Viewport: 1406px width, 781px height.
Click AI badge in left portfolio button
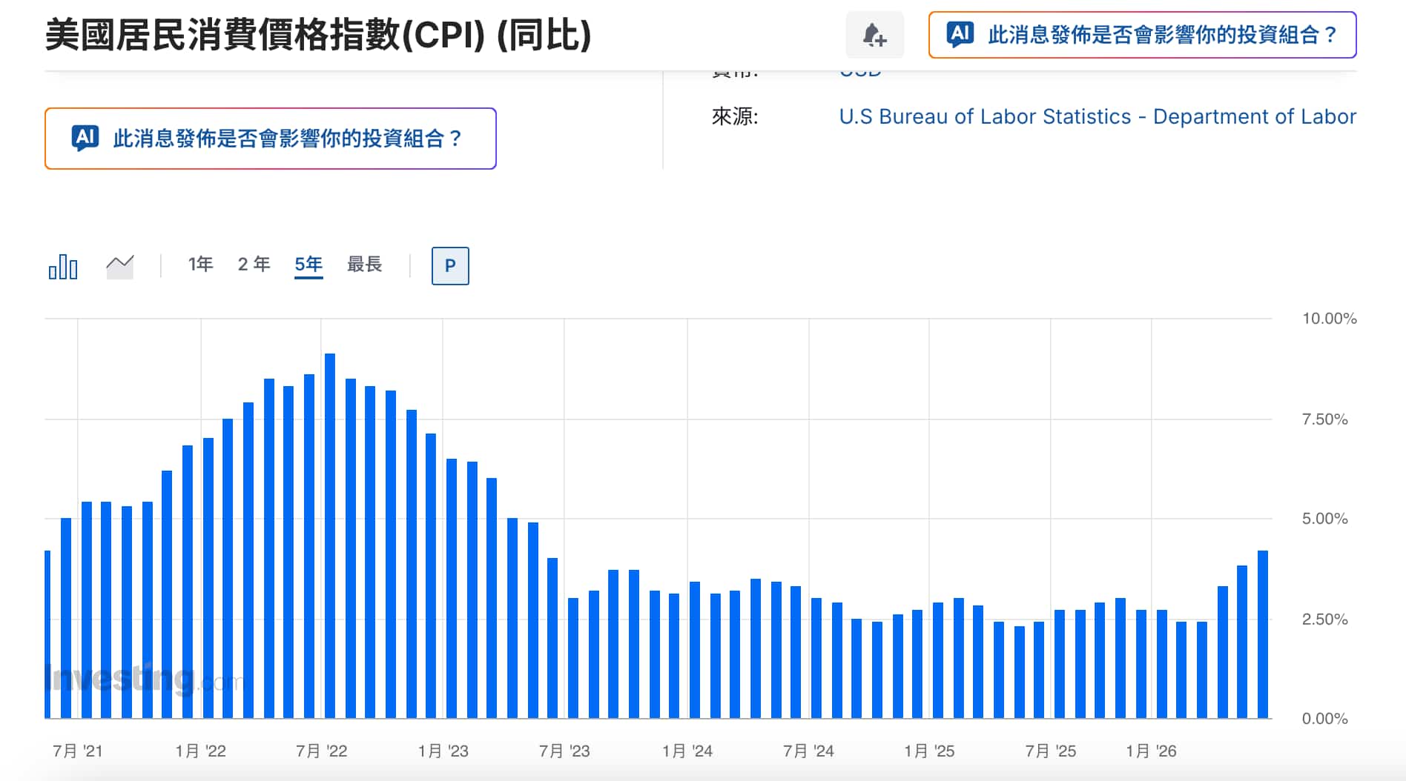[85, 138]
